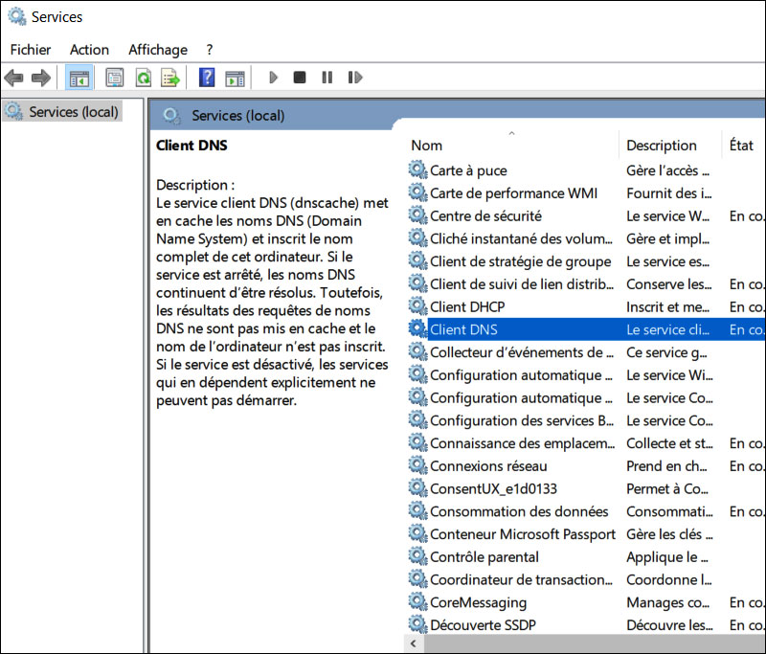Select Cliché instantané des volum... service

click(521, 238)
